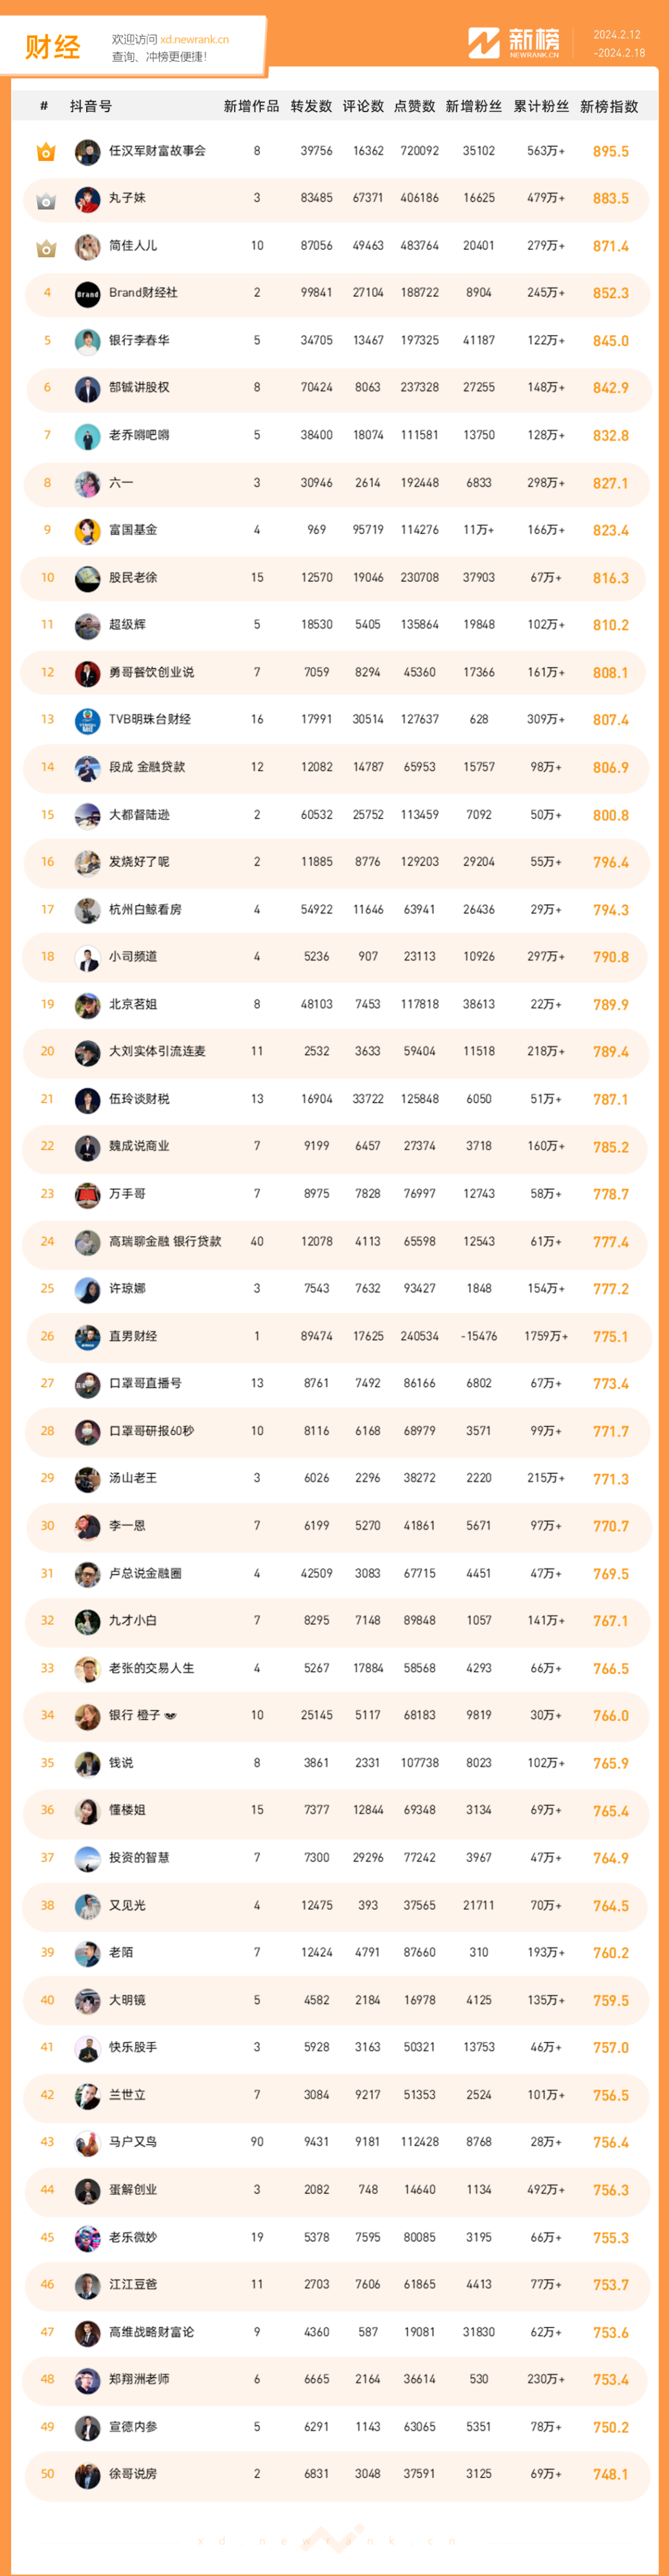The width and height of the screenshot is (669, 2576).
Task: Click the 新榜 logo icon in the header
Action: click(x=484, y=43)
